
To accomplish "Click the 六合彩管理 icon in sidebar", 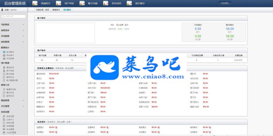I will 4,133.
